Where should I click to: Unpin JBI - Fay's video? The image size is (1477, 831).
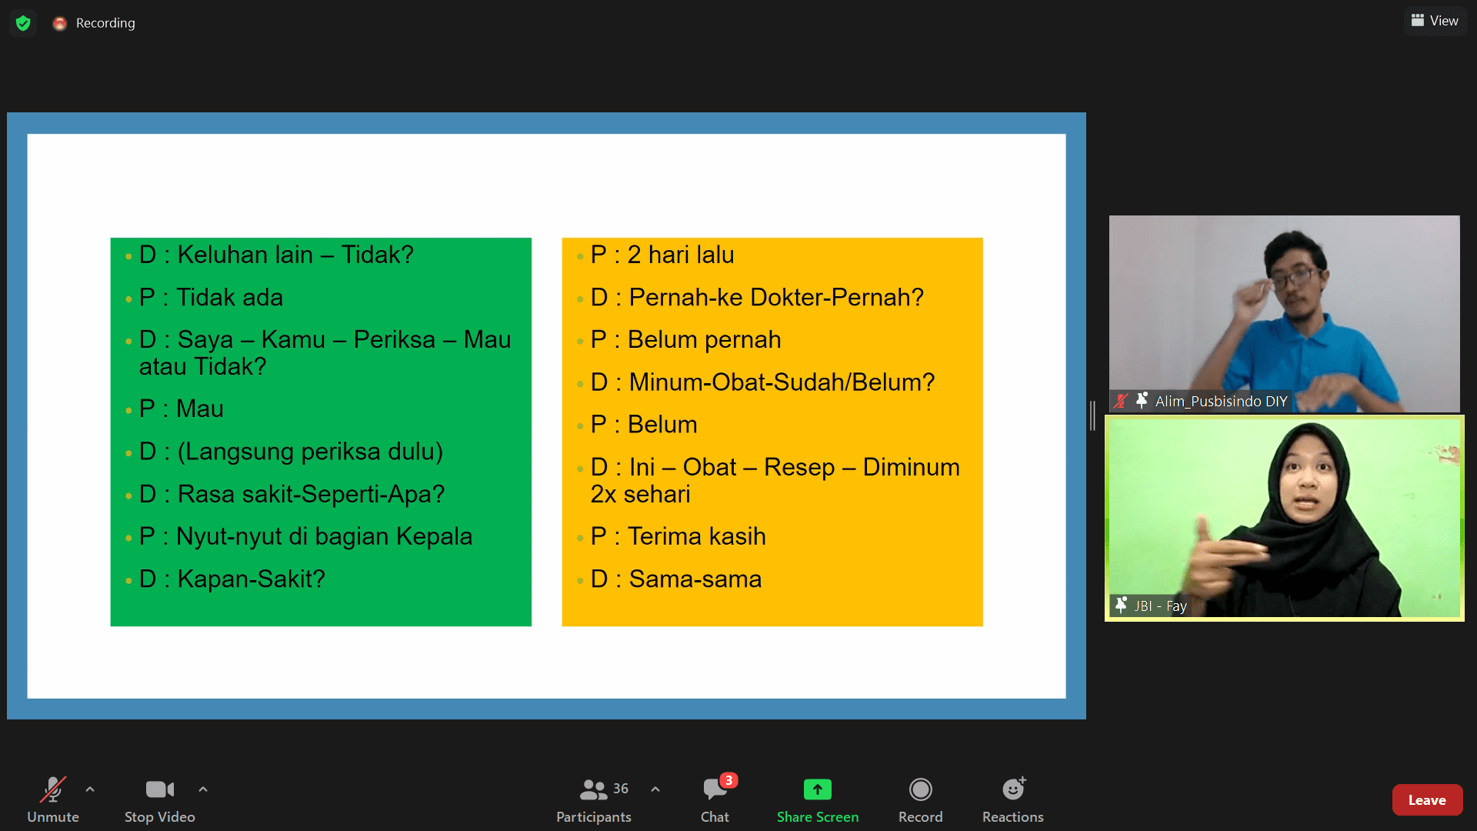tap(1122, 605)
